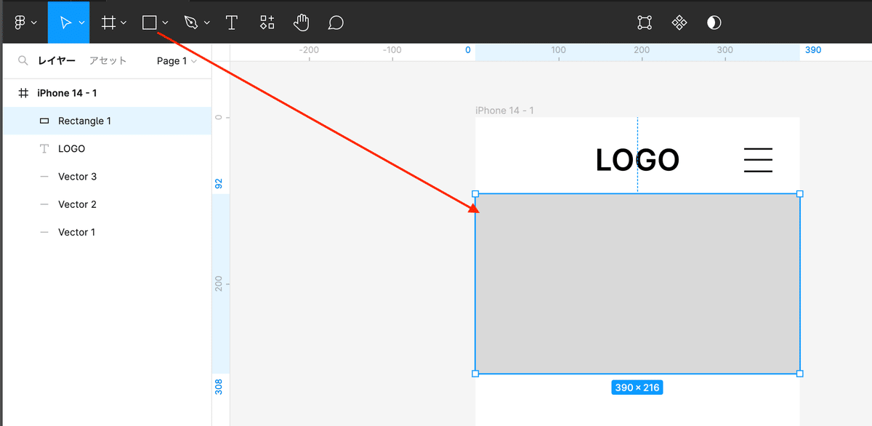Open the Resources tool
Screen dimensions: 872x426
[x=267, y=23]
